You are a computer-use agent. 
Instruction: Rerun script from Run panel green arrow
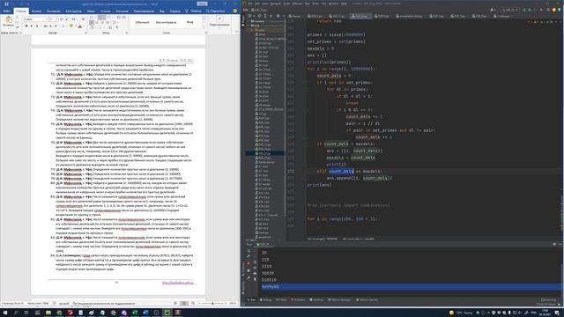(x=249, y=250)
